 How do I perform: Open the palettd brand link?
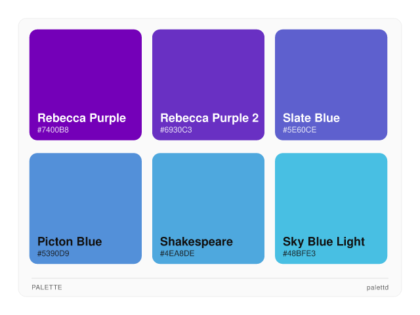(377, 287)
